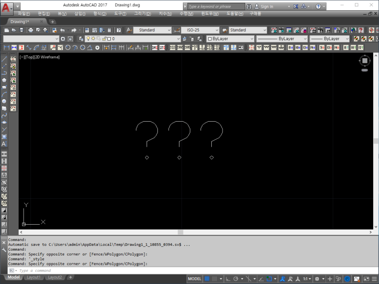This screenshot has width=379, height=284.
Task: Open the AutoCAD application menu button
Action: click(x=6, y=8)
